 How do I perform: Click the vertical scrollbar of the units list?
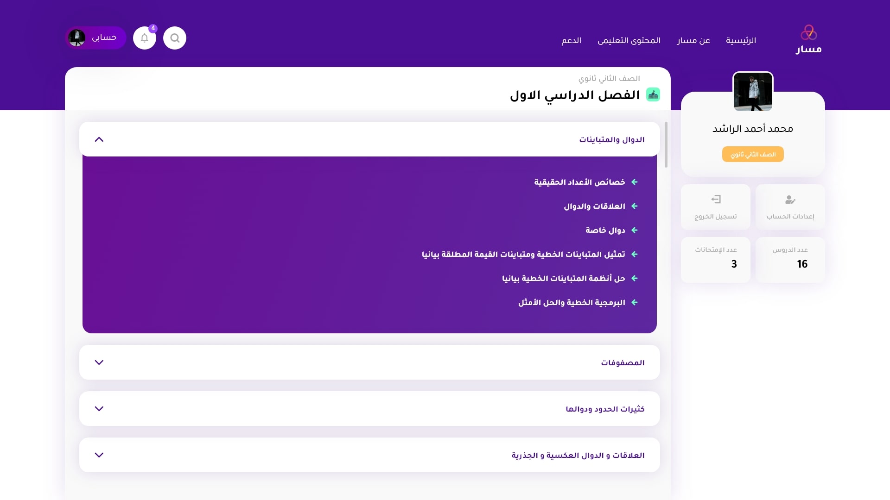coord(666,144)
